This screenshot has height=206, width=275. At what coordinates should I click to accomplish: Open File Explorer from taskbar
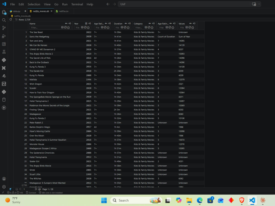(x=189, y=200)
